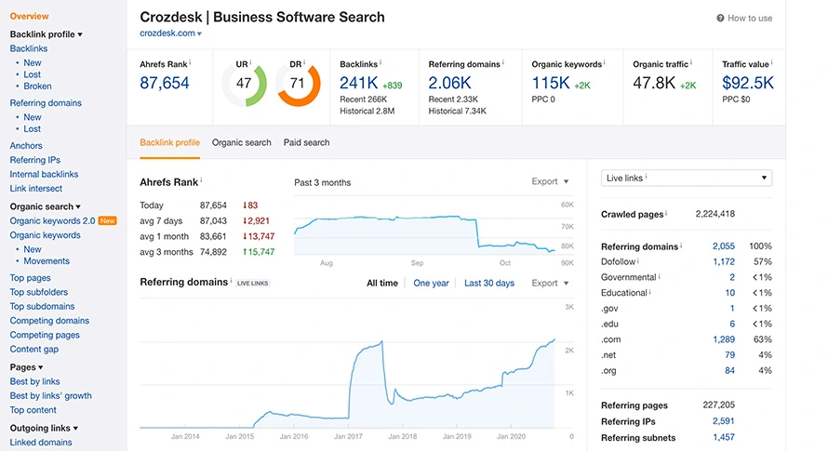The height and width of the screenshot is (451, 828).
Task: Click info icon next to Crawled pages
Action: pyautogui.click(x=668, y=214)
